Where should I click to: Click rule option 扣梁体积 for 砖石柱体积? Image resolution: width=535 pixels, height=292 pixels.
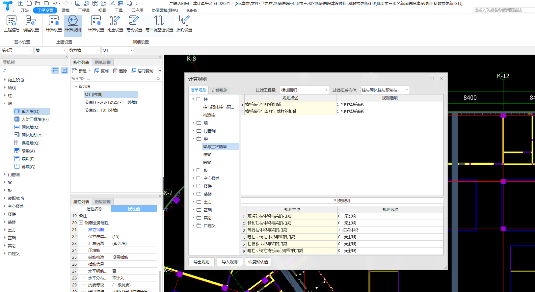pyautogui.click(x=390, y=230)
